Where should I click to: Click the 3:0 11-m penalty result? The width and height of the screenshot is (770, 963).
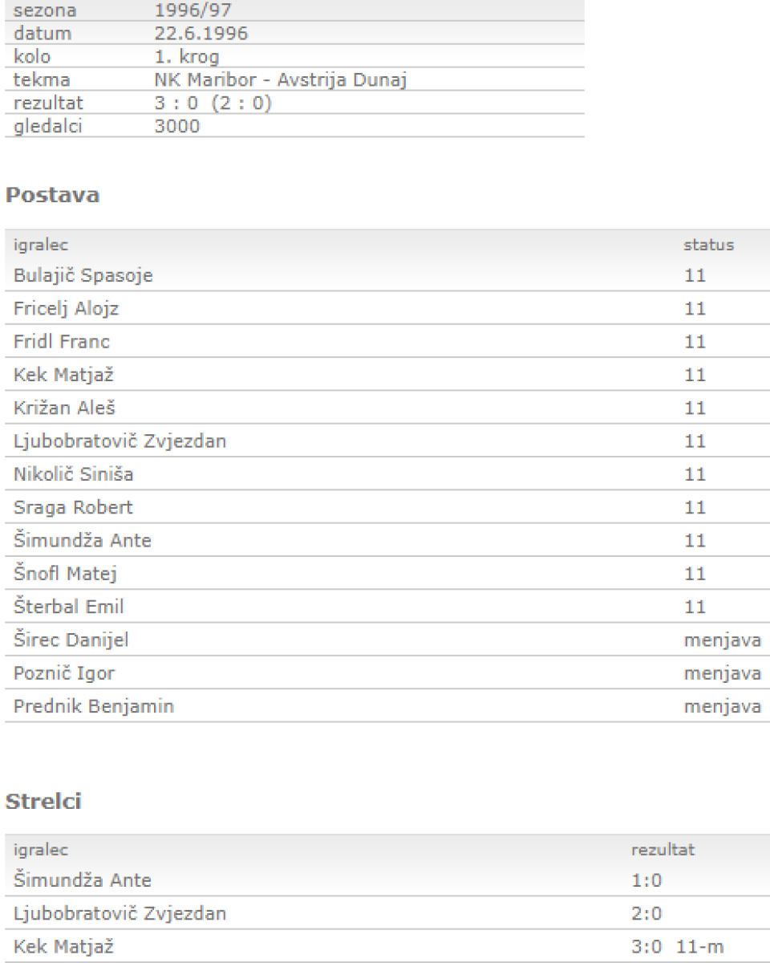pos(677,947)
